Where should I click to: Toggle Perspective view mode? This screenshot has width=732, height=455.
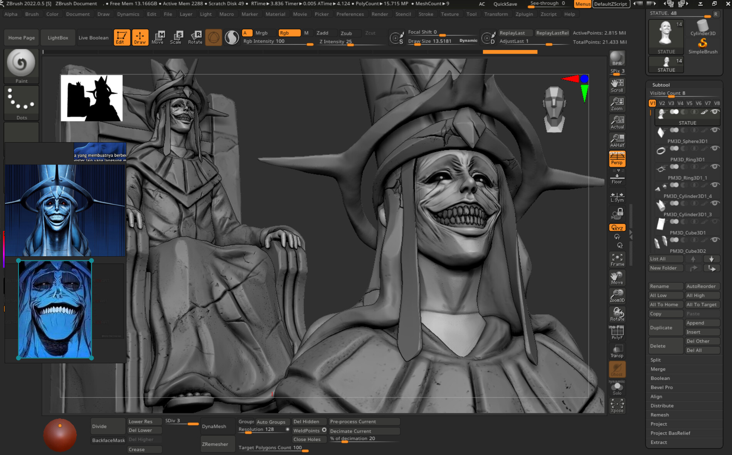pos(617,158)
